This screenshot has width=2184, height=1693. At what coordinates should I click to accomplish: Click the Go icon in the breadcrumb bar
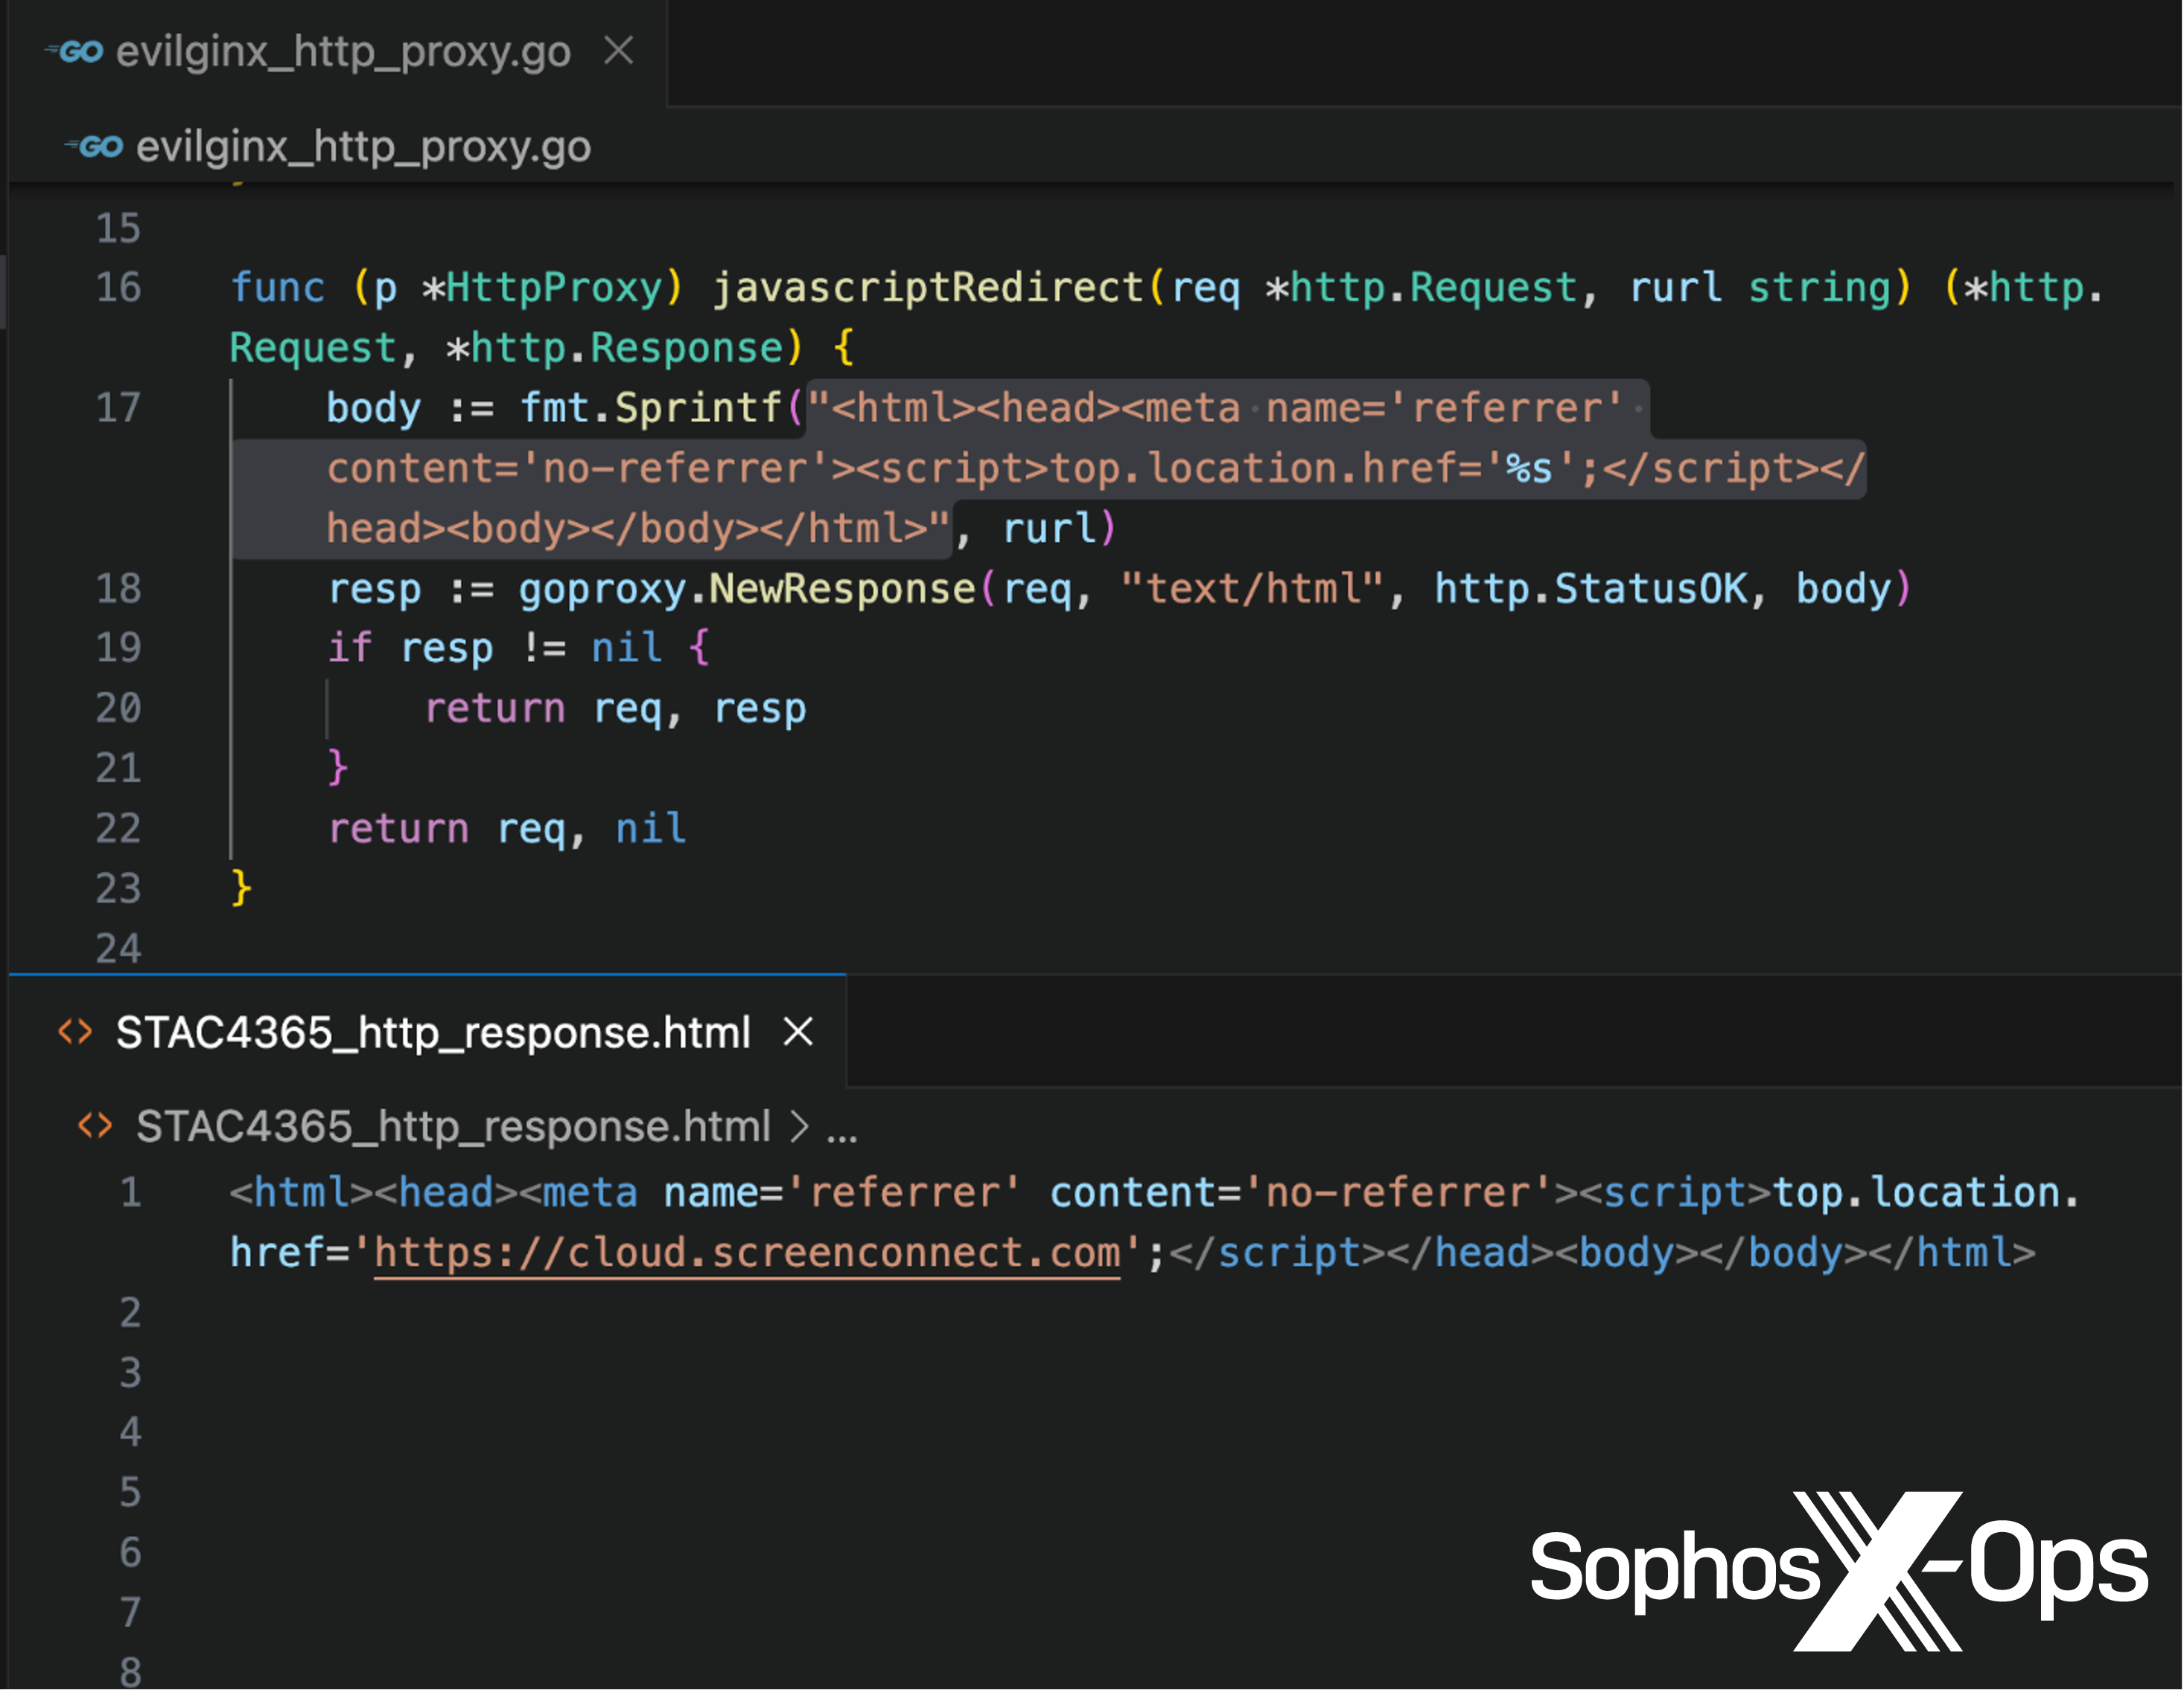97,146
